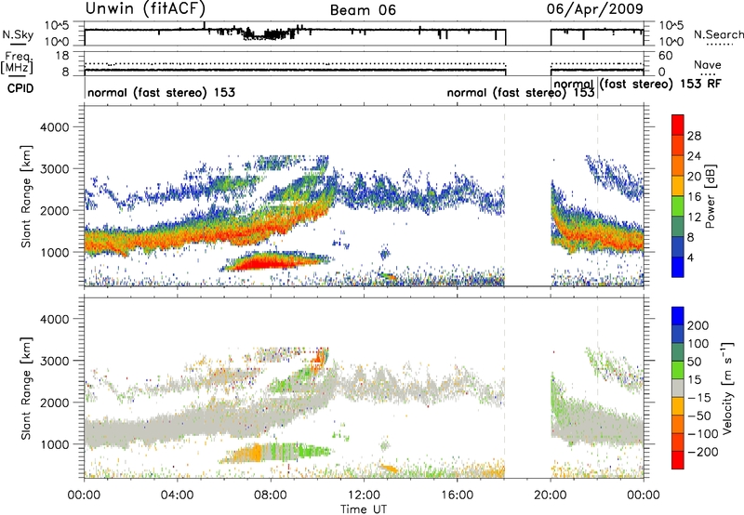Click the '16:00' time tick label

coord(457,495)
